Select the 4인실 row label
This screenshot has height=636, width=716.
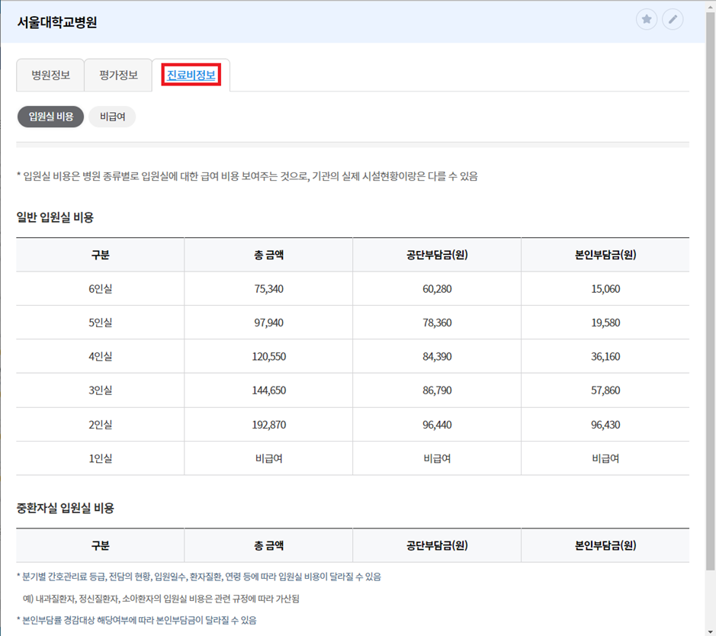point(100,356)
